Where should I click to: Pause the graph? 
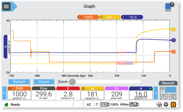(x=44, y=82)
